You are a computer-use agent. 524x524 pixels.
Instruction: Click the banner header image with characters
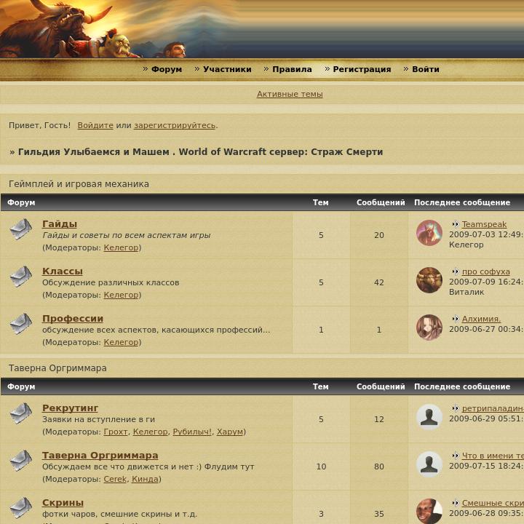pos(262,29)
